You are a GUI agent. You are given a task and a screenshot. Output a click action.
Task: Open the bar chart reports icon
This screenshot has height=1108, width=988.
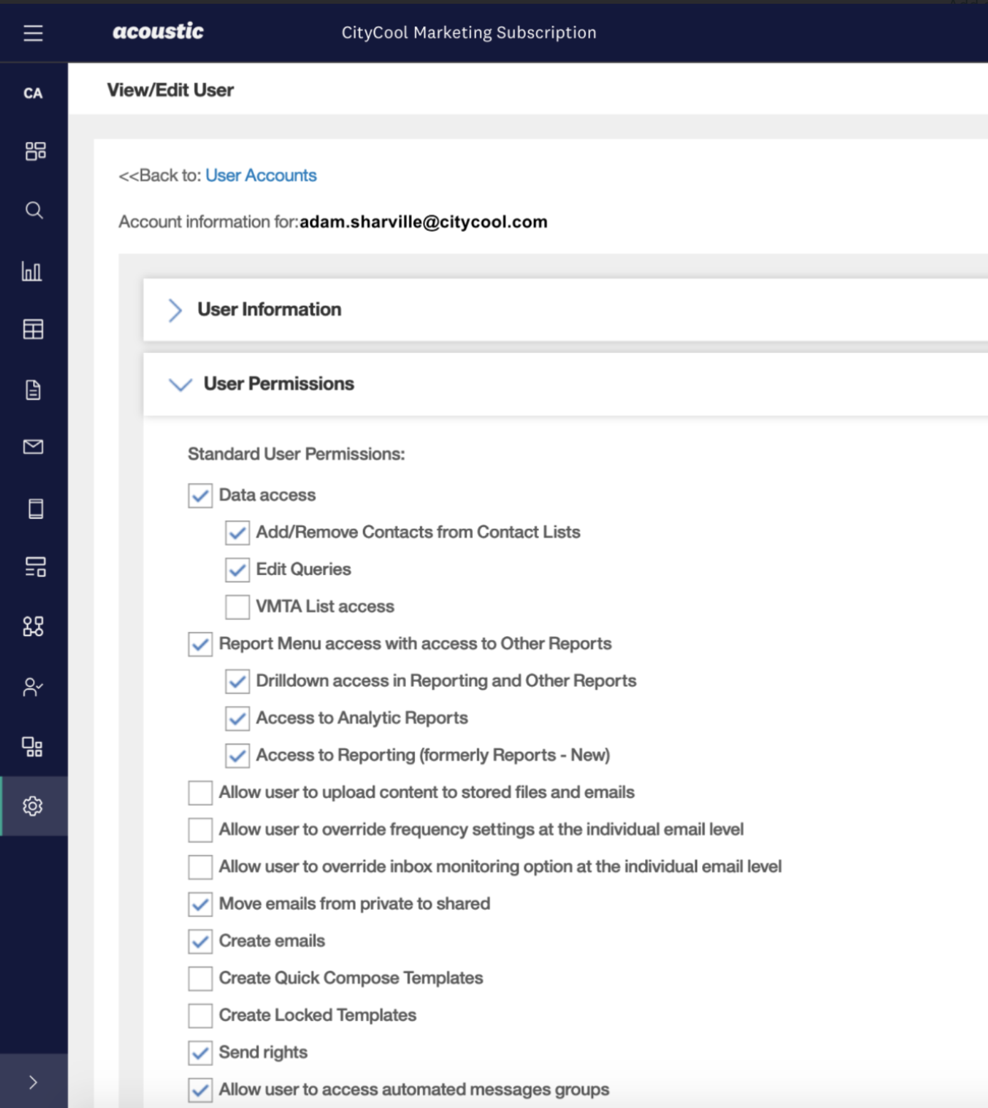[32, 271]
